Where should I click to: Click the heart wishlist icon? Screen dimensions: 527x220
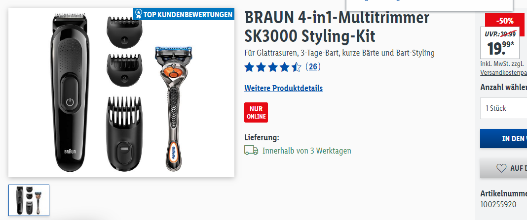pos(501,168)
